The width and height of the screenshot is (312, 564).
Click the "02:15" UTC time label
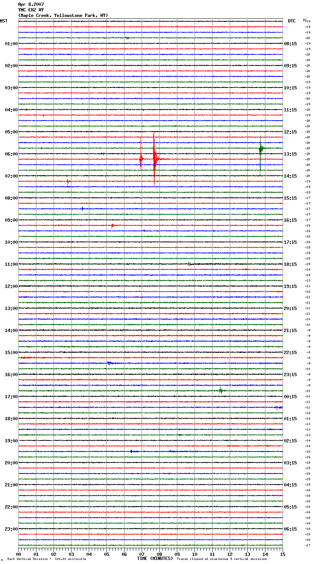pyautogui.click(x=290, y=441)
